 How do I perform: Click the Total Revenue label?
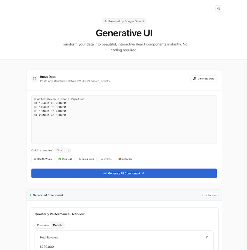pyautogui.click(x=49, y=237)
